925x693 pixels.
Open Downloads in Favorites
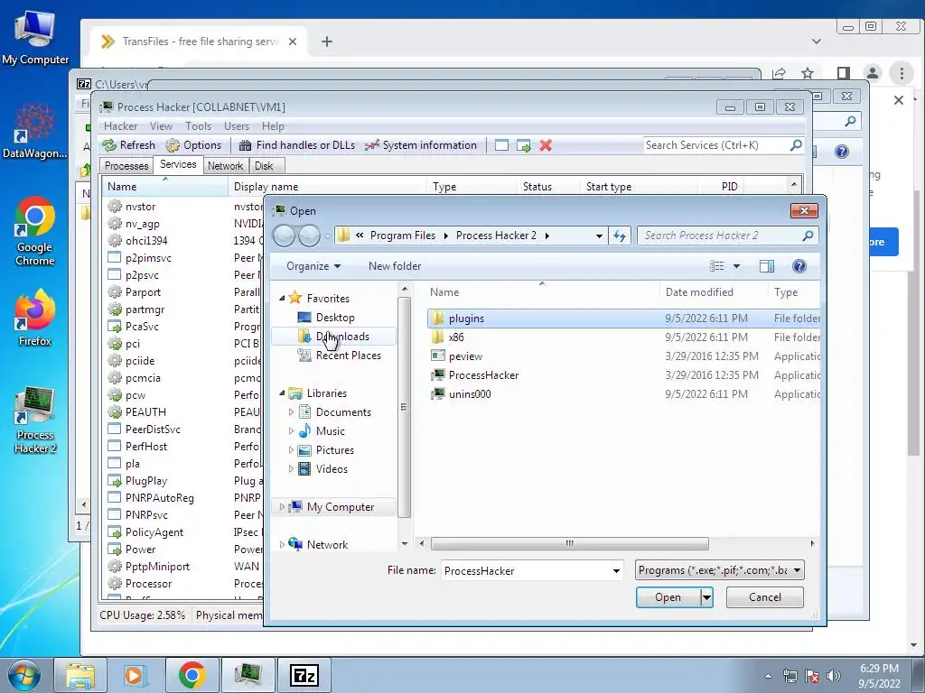[x=342, y=336]
